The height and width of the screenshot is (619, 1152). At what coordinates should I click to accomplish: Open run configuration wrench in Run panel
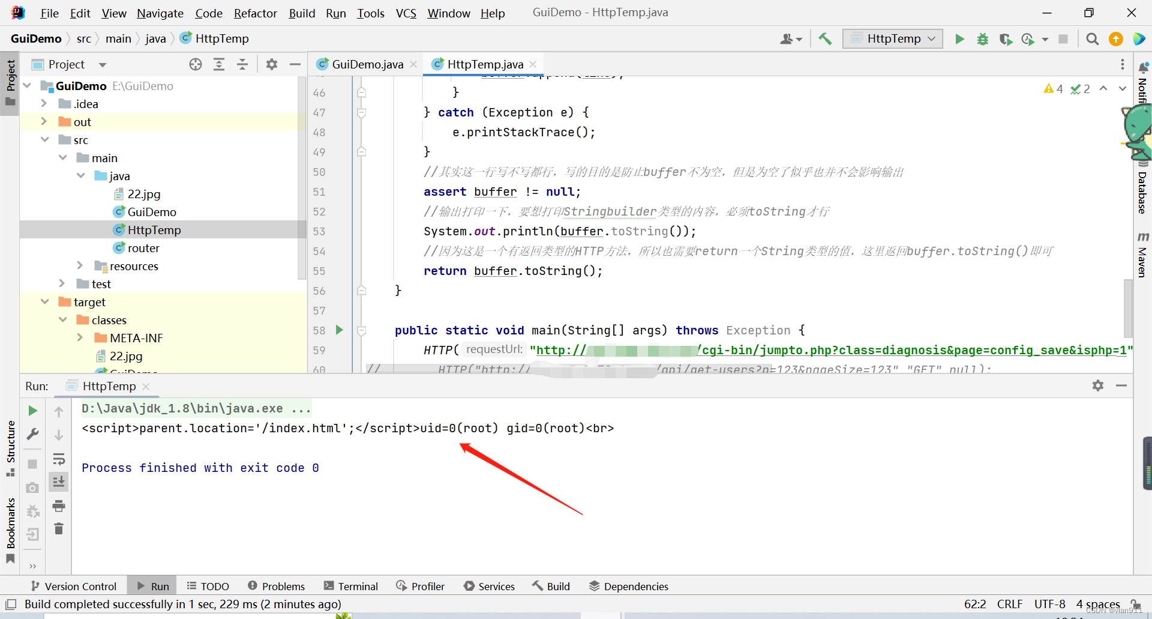[x=33, y=434]
